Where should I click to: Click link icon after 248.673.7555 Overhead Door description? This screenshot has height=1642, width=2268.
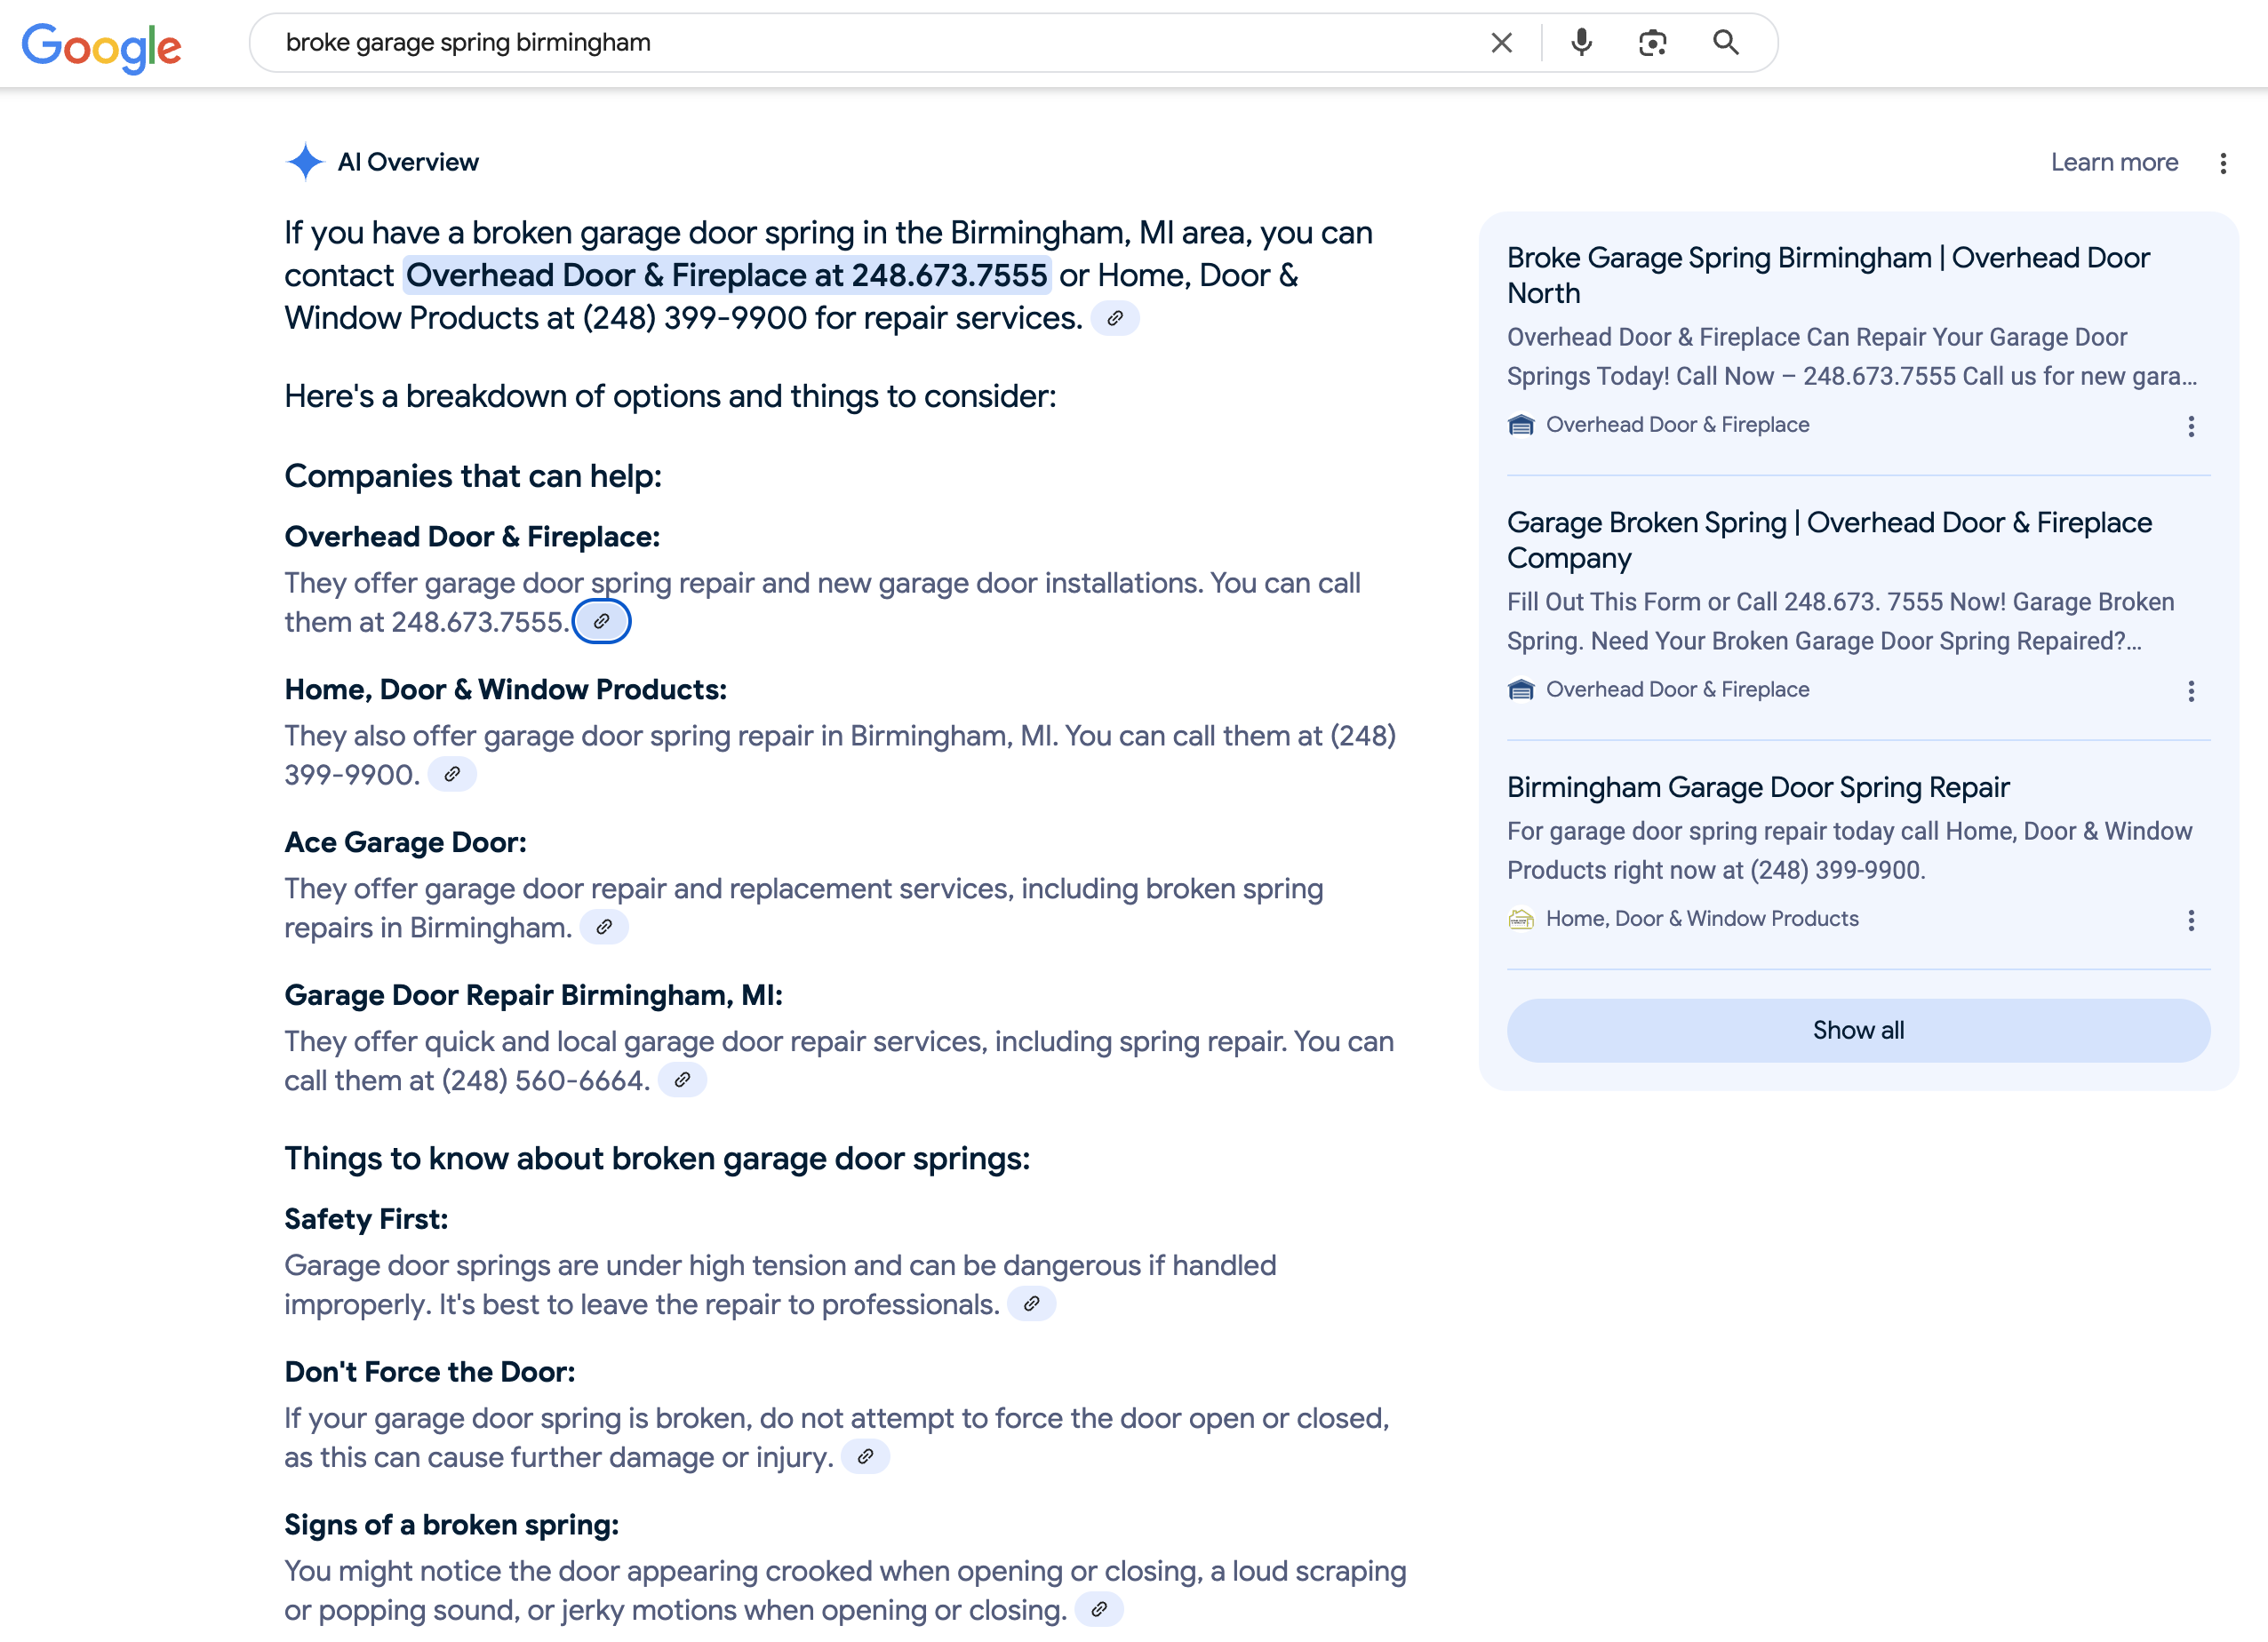(601, 622)
